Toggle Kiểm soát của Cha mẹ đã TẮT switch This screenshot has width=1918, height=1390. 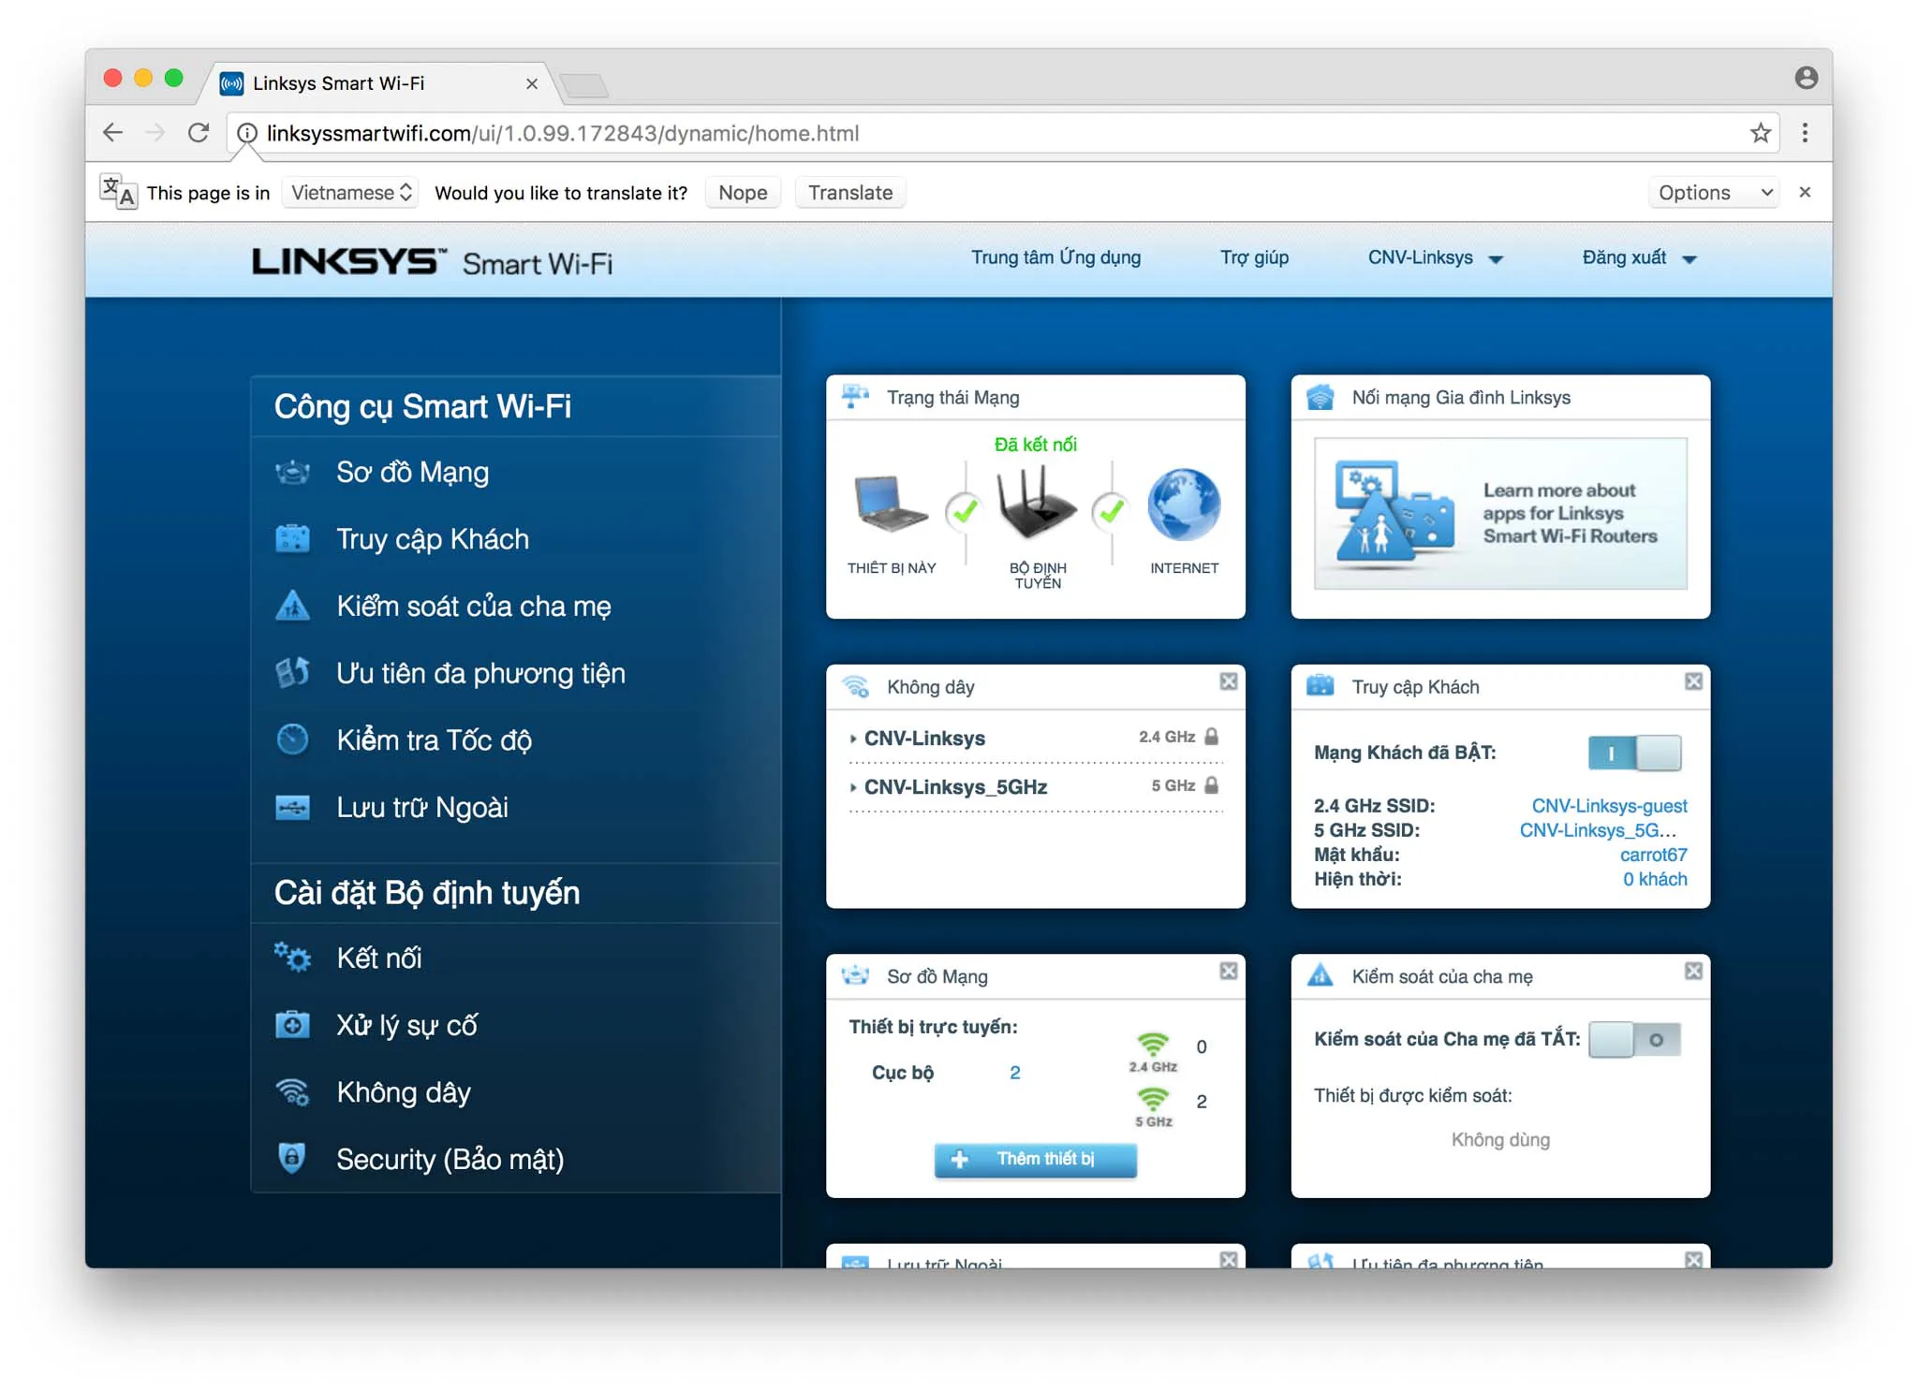pyautogui.click(x=1634, y=1040)
